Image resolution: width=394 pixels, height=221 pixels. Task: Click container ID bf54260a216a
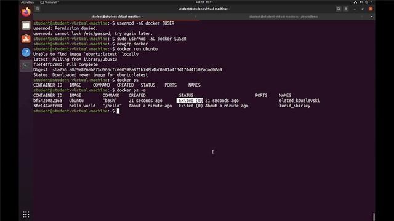click(x=47, y=101)
